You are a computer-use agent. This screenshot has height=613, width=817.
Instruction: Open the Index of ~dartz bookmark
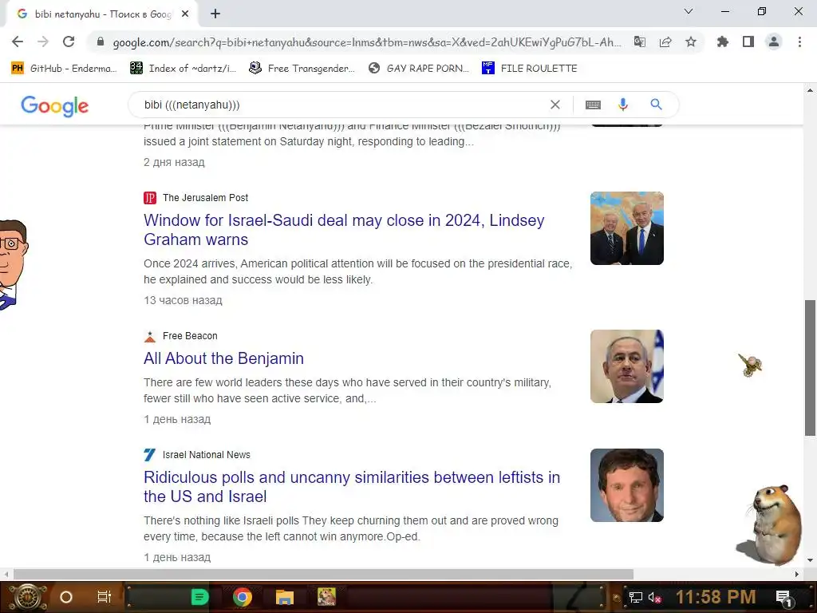coord(183,69)
